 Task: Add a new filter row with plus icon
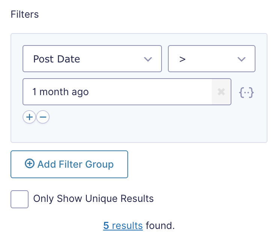pos(29,117)
